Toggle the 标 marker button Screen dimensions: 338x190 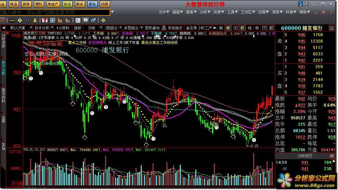[228, 28]
